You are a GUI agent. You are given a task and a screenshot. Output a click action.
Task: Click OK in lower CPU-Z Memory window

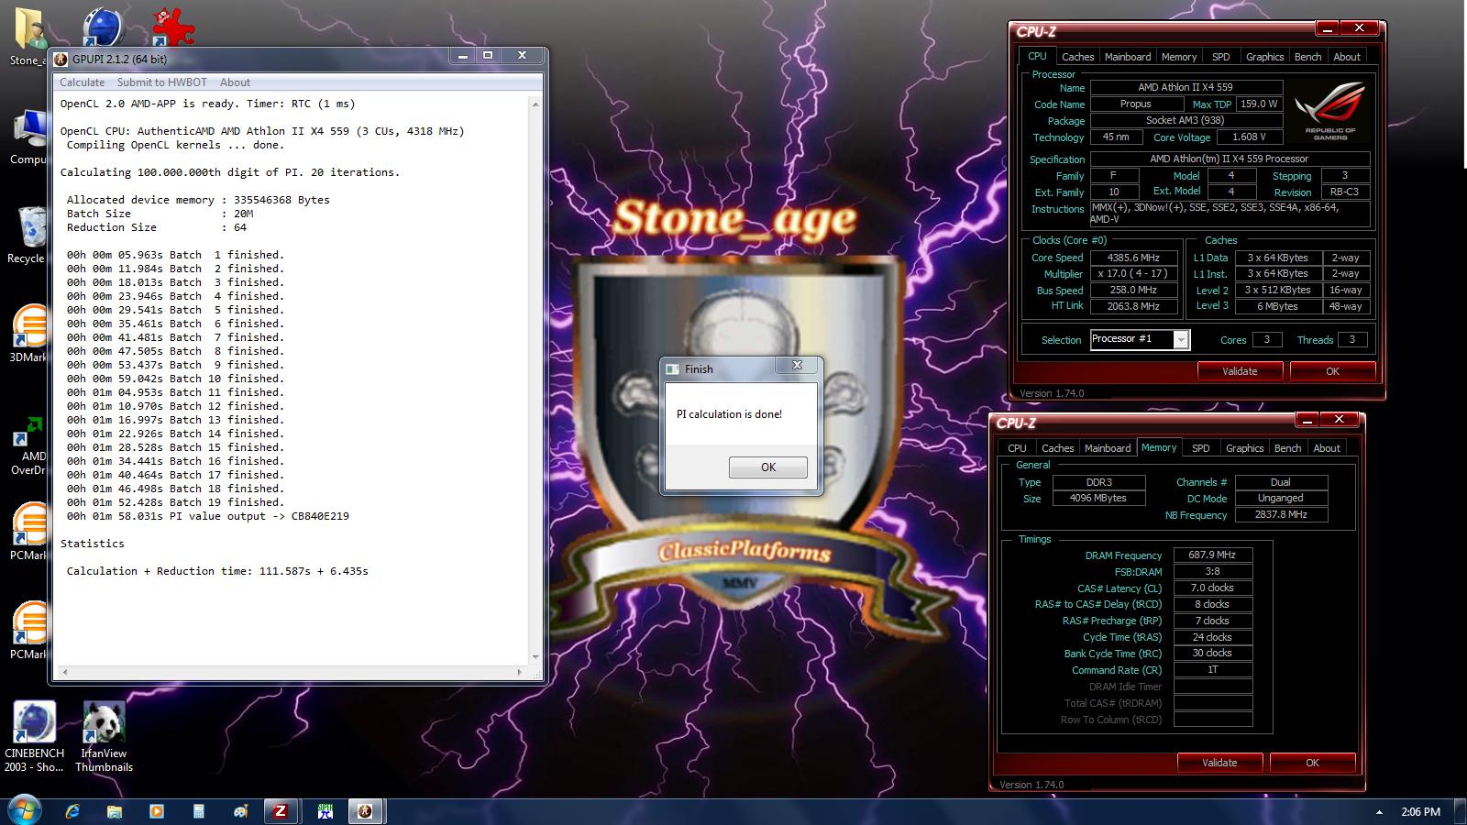1312,763
